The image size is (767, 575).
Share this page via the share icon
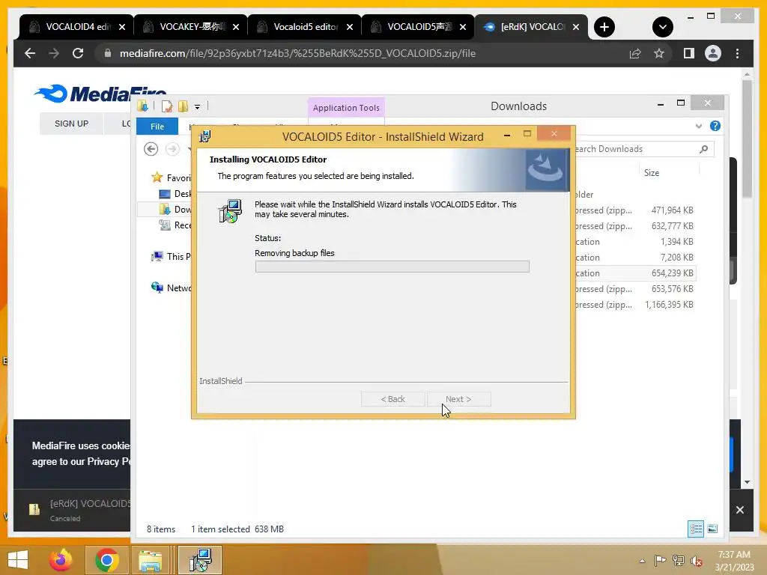point(635,53)
